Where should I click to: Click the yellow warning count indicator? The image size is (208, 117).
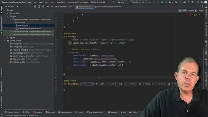pos(195,15)
